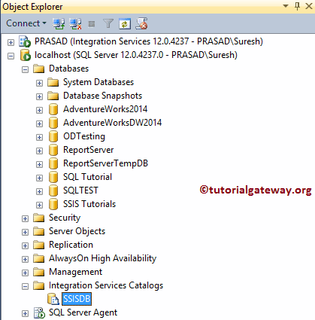315x320 pixels.
Task: Click the System Databases folder icon
Action: point(53,82)
